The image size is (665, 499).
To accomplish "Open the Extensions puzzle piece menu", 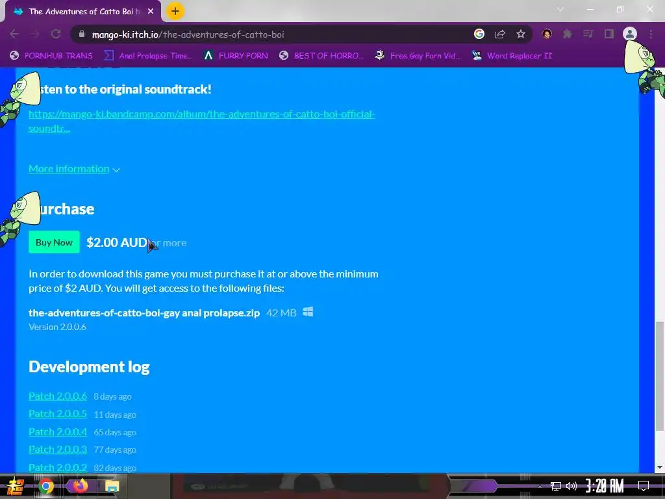I will [568, 34].
